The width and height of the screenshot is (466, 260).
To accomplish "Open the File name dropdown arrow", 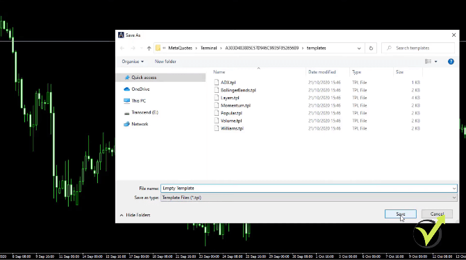I will click(454, 189).
